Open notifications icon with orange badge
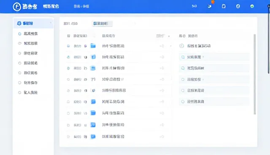 [210, 6]
